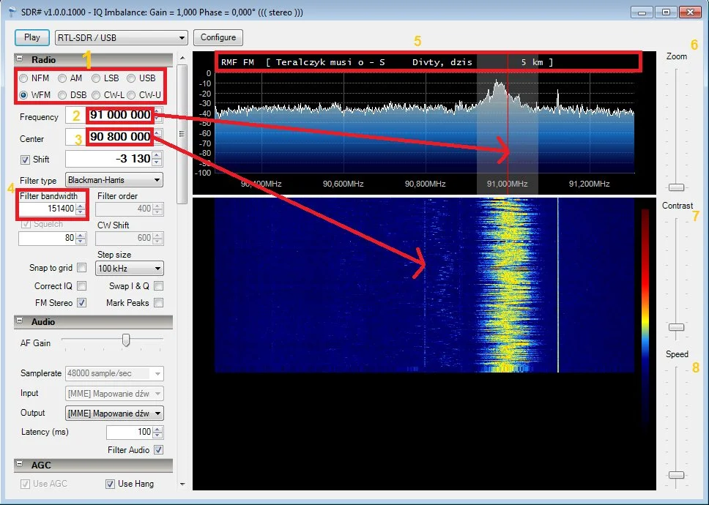Enable Mark Peaks checkbox

tap(158, 303)
